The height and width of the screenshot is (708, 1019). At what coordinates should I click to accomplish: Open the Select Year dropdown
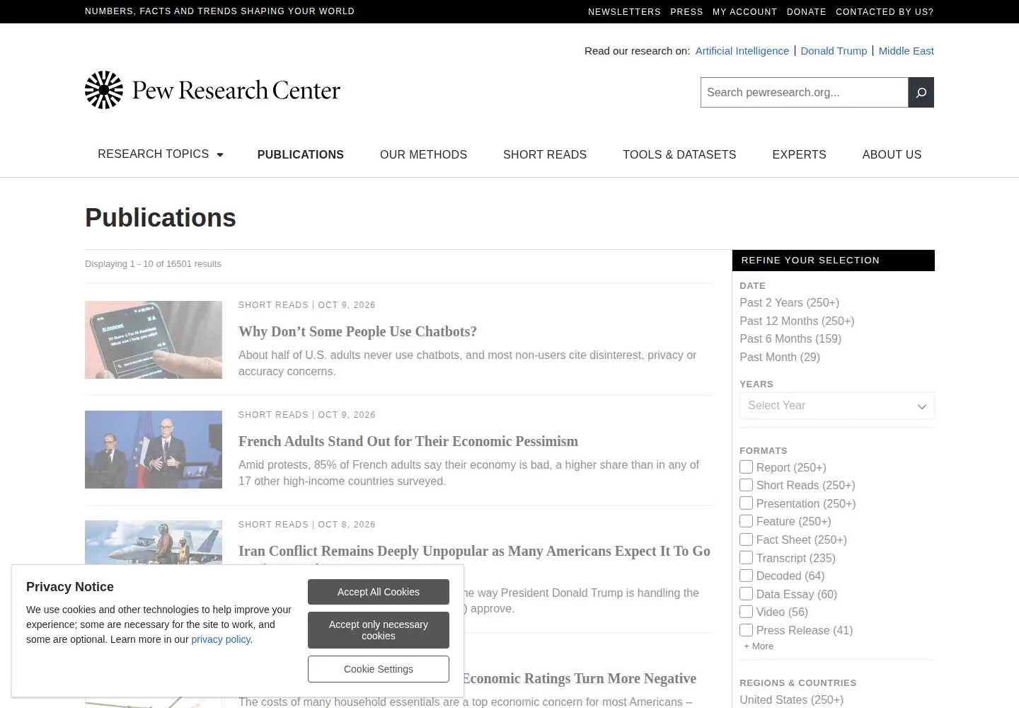click(836, 406)
